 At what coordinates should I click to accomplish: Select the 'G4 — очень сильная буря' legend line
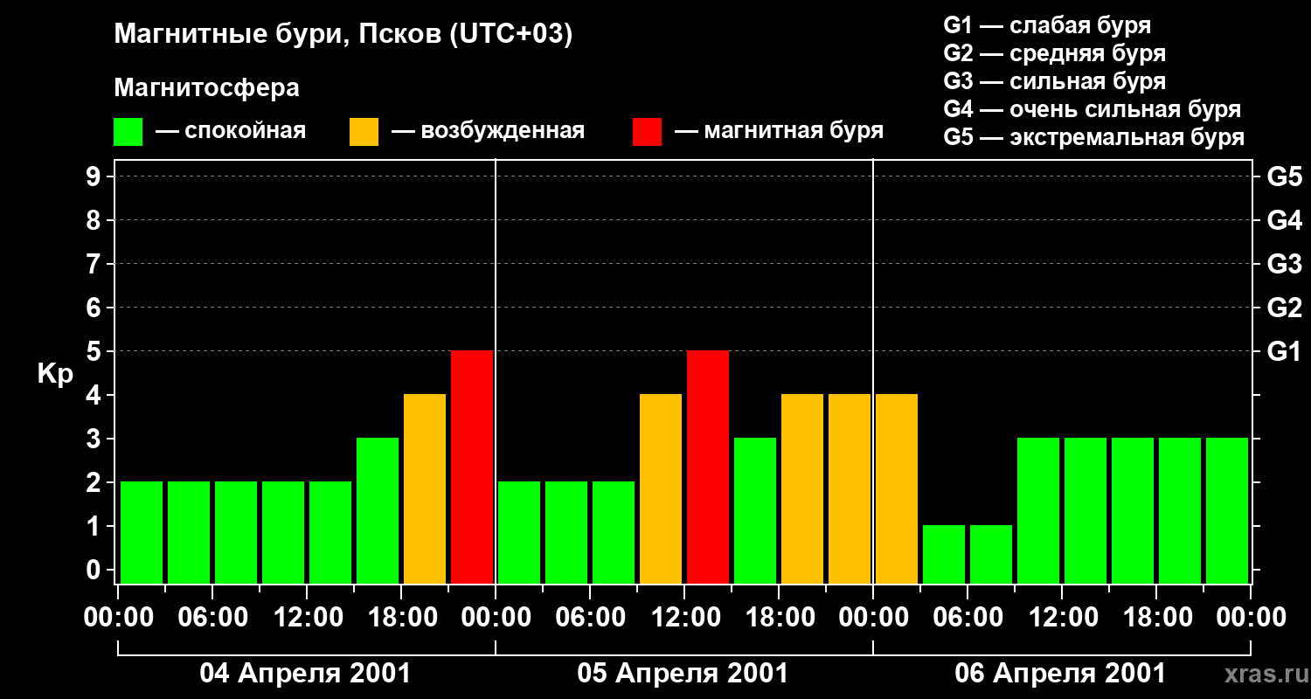[1092, 109]
